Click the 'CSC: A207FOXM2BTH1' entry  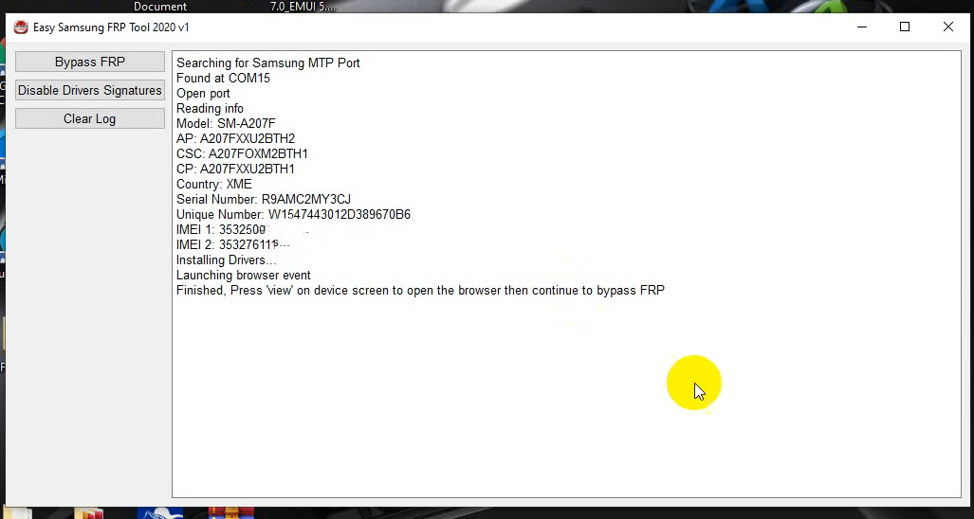click(242, 153)
